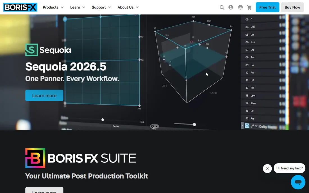View the shopping cart
This screenshot has width=309, height=193.
[249, 8]
